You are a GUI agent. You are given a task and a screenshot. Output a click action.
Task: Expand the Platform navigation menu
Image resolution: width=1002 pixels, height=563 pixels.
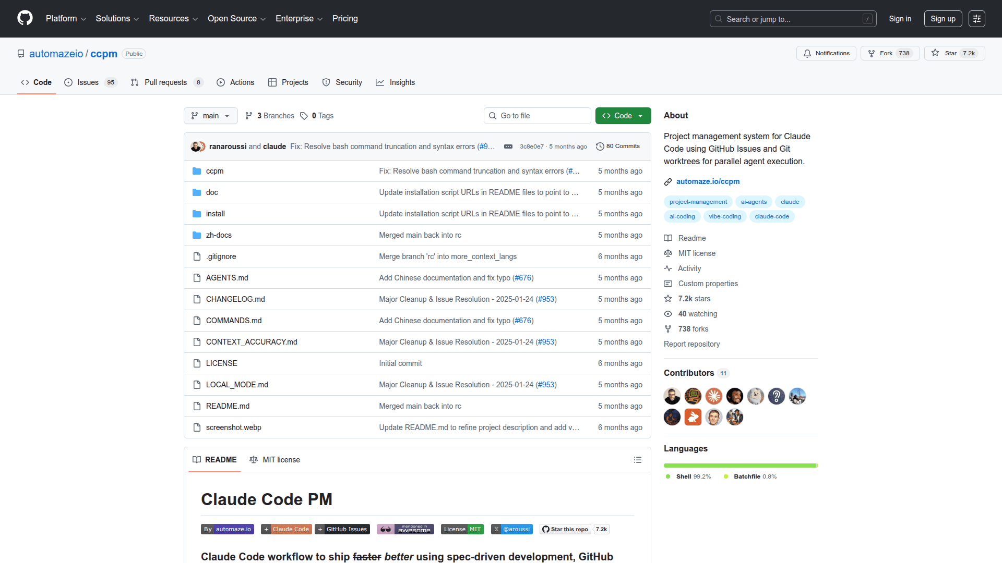[66, 19]
